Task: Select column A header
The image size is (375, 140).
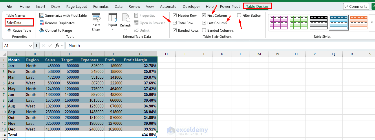Action: [x=16, y=54]
